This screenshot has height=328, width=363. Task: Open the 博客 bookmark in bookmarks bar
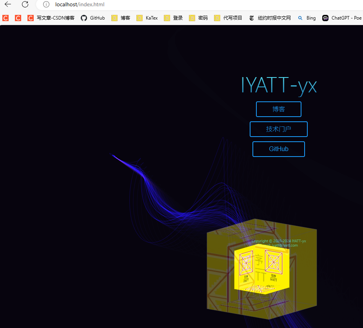tap(121, 18)
